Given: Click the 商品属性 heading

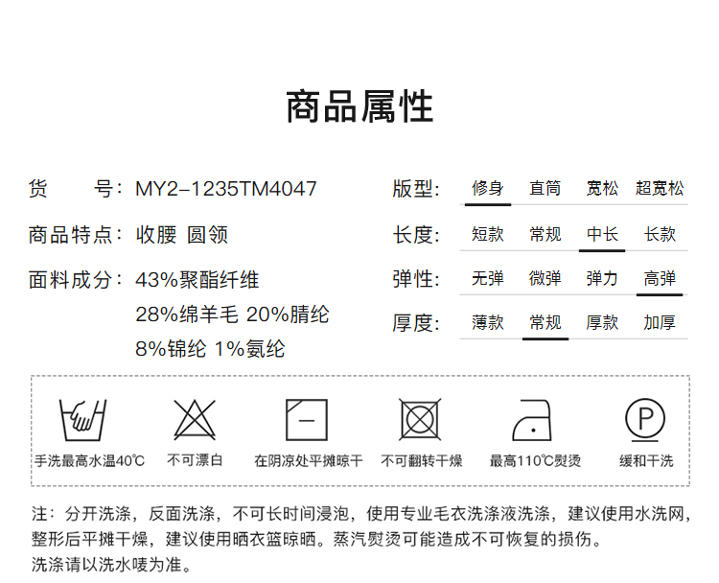Looking at the screenshot, I should 359,107.
